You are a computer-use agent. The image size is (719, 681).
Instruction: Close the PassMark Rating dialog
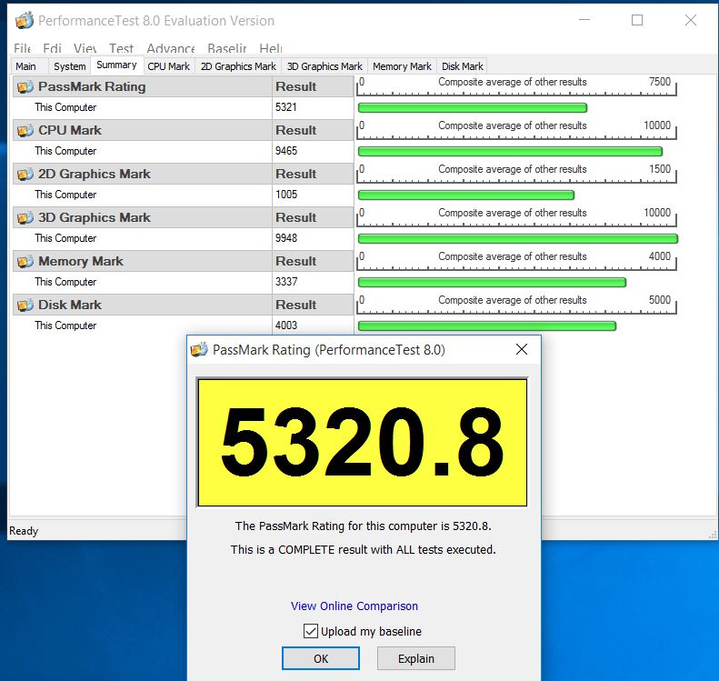pos(522,349)
